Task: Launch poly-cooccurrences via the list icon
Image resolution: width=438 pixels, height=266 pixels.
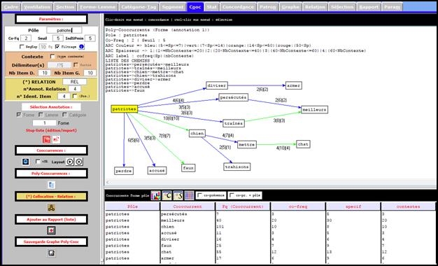Action: pos(51,185)
